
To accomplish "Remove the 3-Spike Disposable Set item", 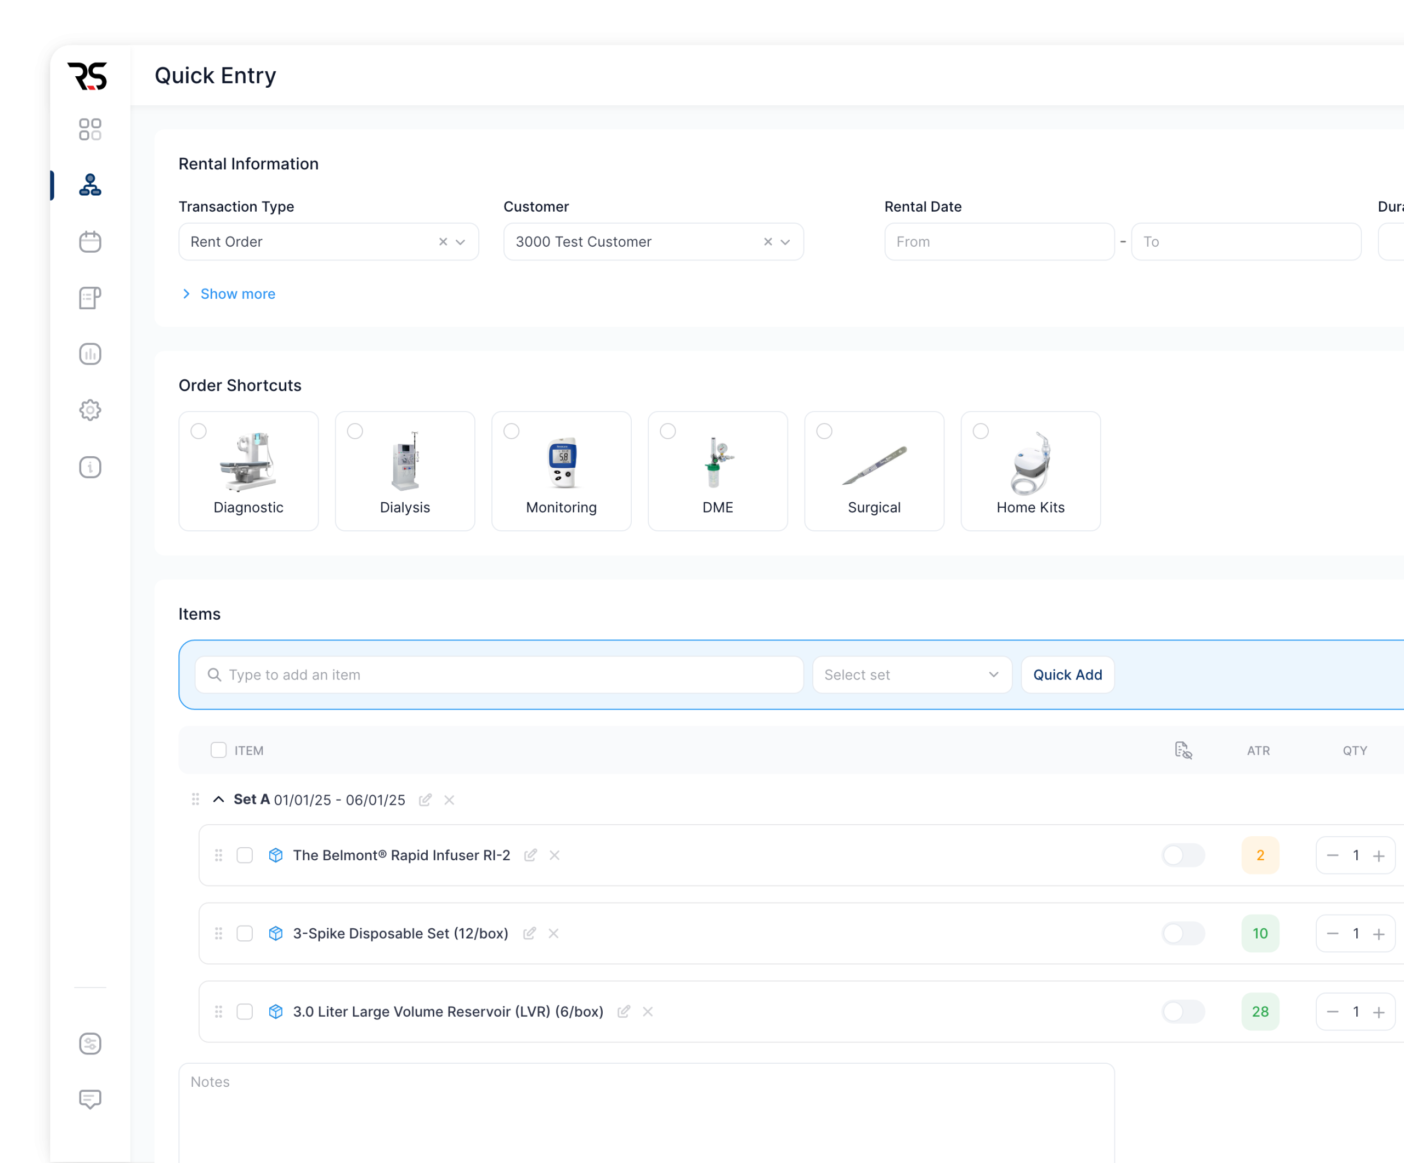I will click(x=553, y=934).
